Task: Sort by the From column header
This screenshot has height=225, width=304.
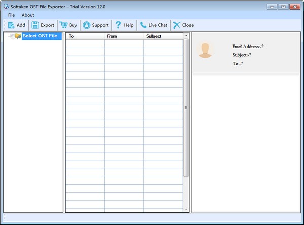Action: 124,36
